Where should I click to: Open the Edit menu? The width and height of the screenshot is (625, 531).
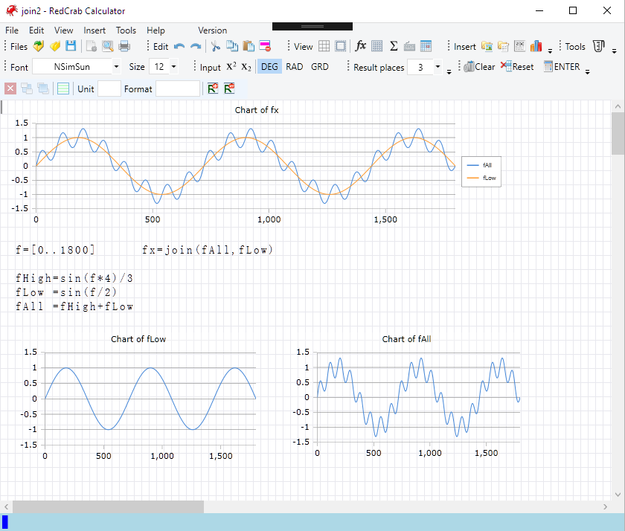(36, 30)
